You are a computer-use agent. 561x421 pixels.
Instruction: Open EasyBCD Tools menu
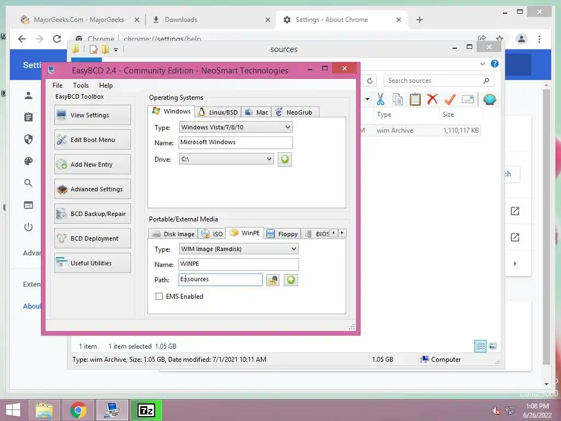pyautogui.click(x=81, y=85)
